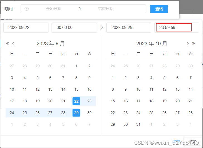Select September 26 in the highlighted range
This screenshot has width=203, height=148.
point(37,113)
